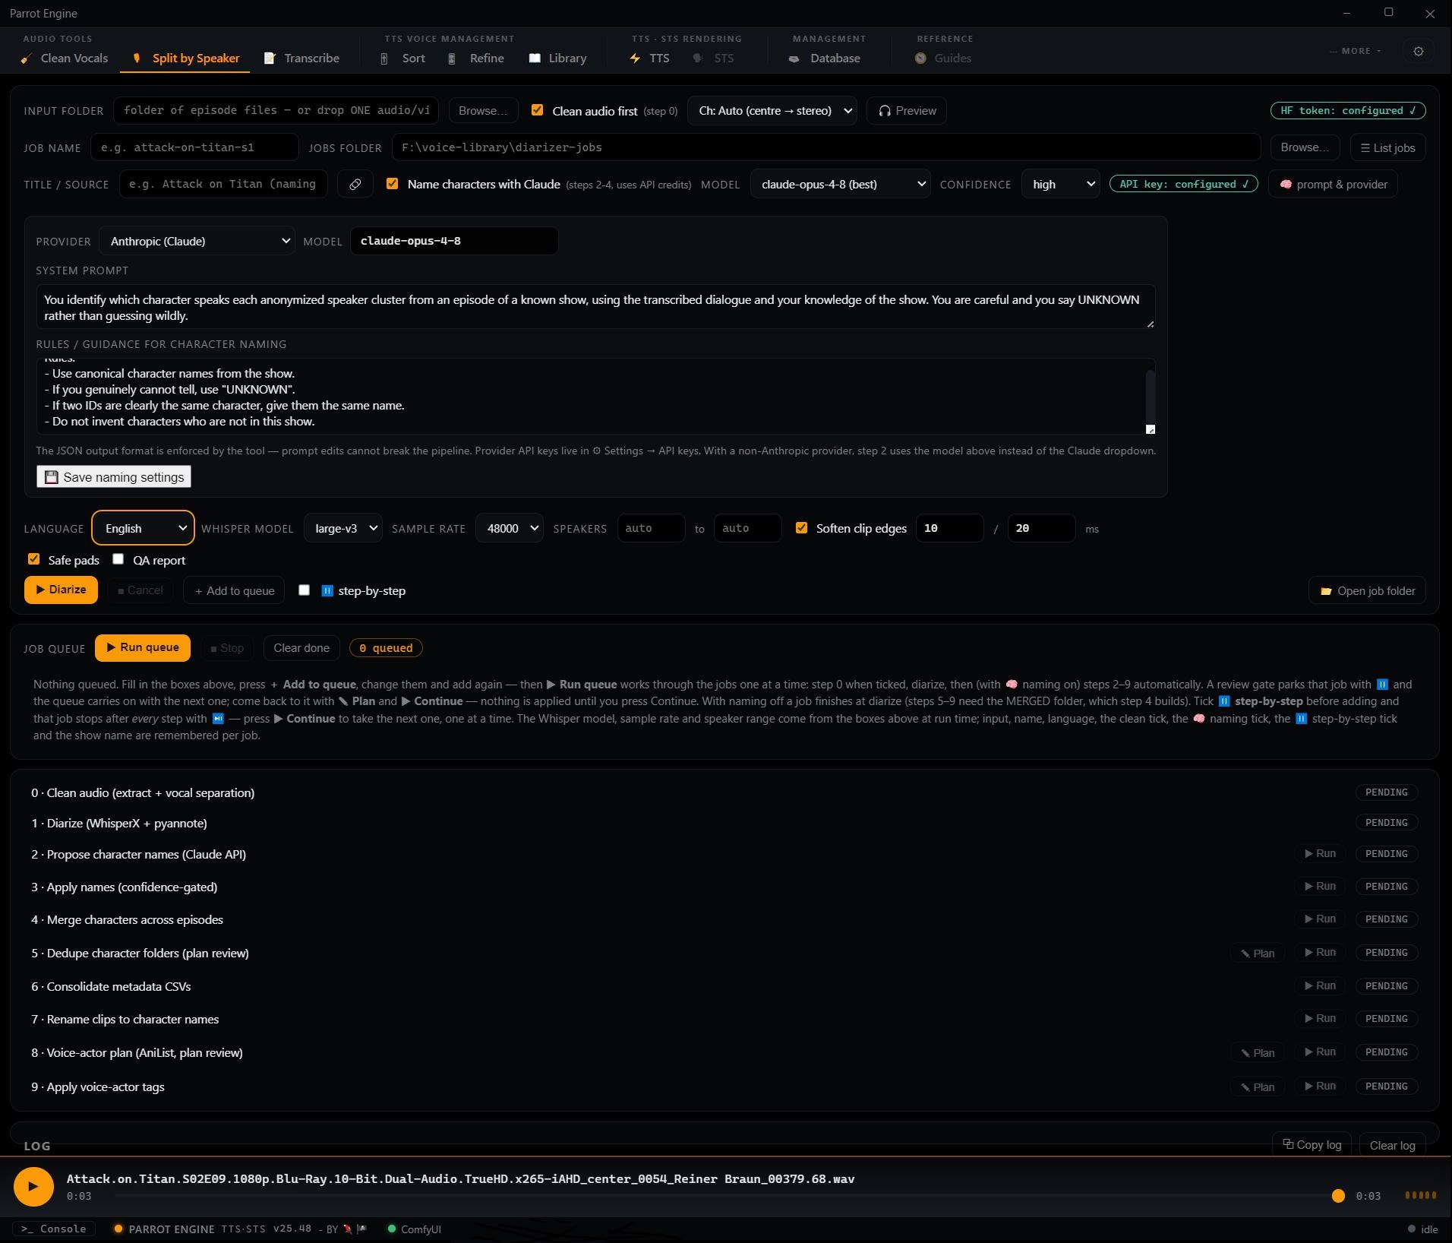
Task: Clear done jobs from queue
Action: (x=301, y=648)
